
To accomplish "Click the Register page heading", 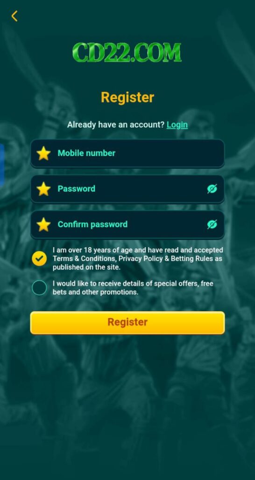I will [x=127, y=97].
